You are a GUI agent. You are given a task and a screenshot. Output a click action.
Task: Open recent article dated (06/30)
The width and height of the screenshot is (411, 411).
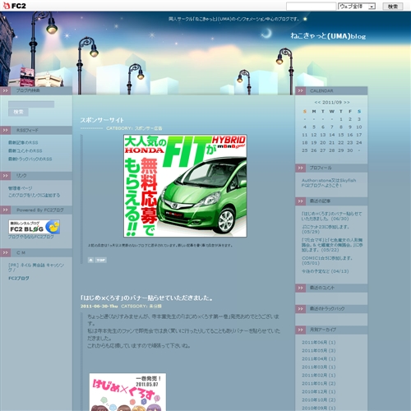(x=331, y=216)
